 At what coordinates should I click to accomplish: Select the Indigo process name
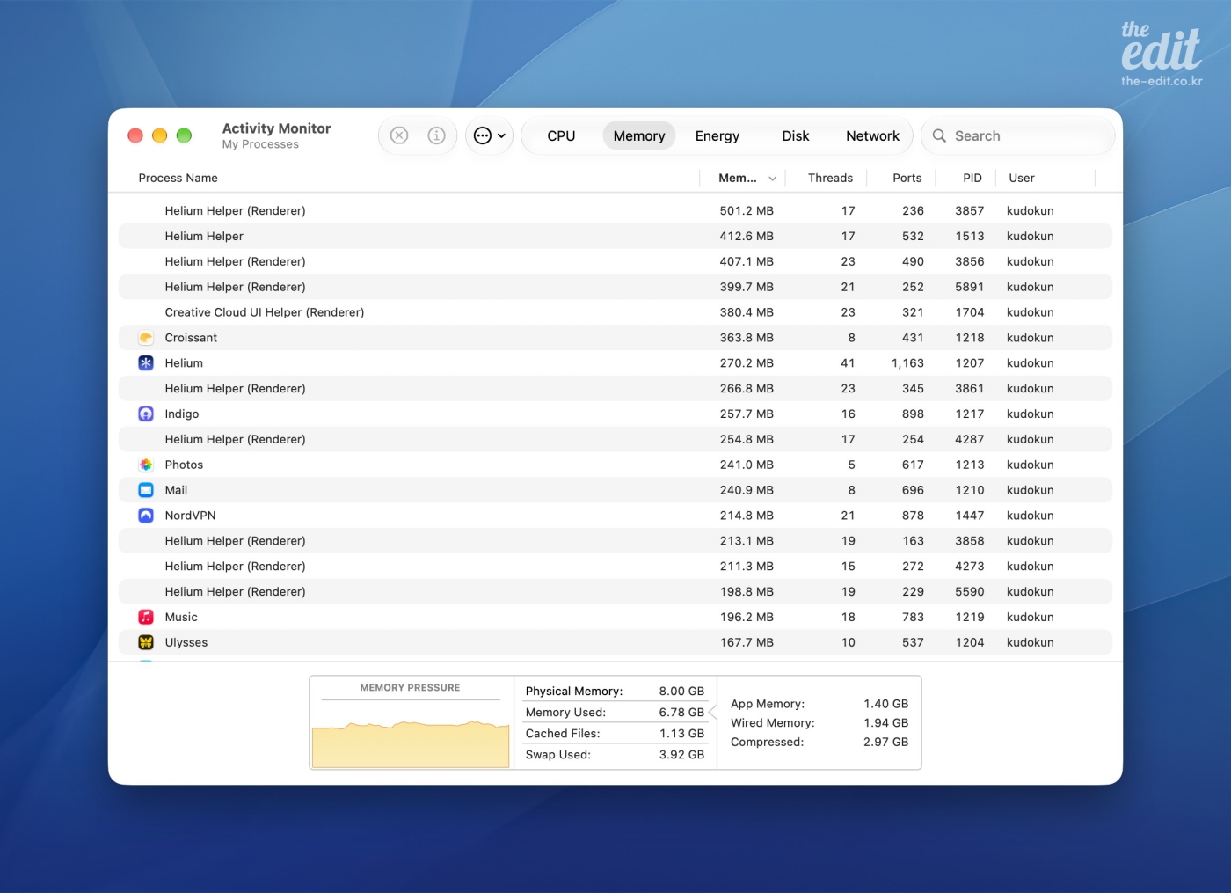point(182,414)
